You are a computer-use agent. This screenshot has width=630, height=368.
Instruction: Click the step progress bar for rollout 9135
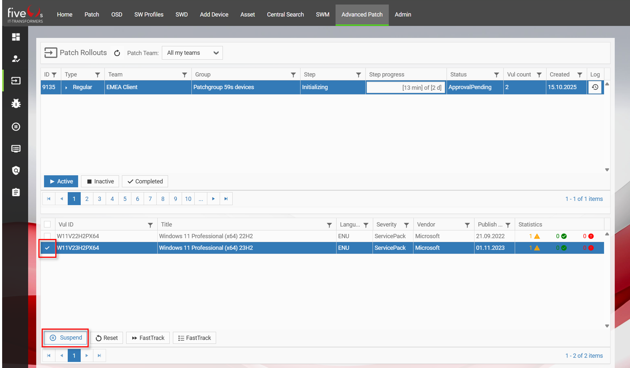[405, 87]
